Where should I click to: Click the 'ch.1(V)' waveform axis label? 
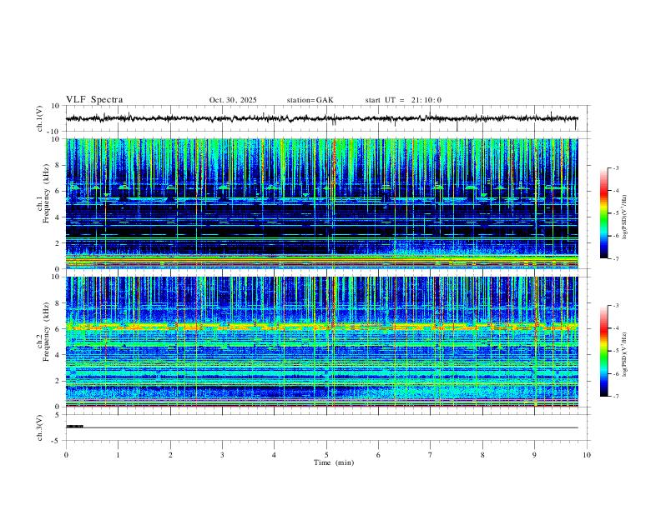40,118
